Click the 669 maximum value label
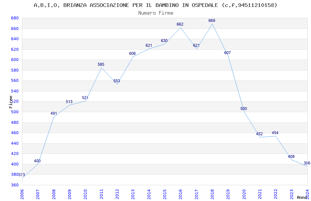The image size is (311, 201). pyautogui.click(x=212, y=20)
